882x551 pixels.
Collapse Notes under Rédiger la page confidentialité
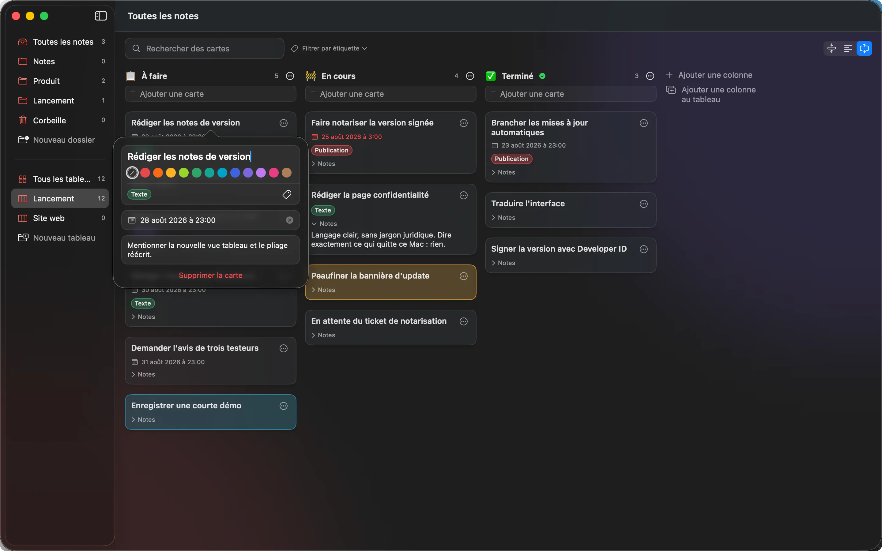click(x=324, y=224)
